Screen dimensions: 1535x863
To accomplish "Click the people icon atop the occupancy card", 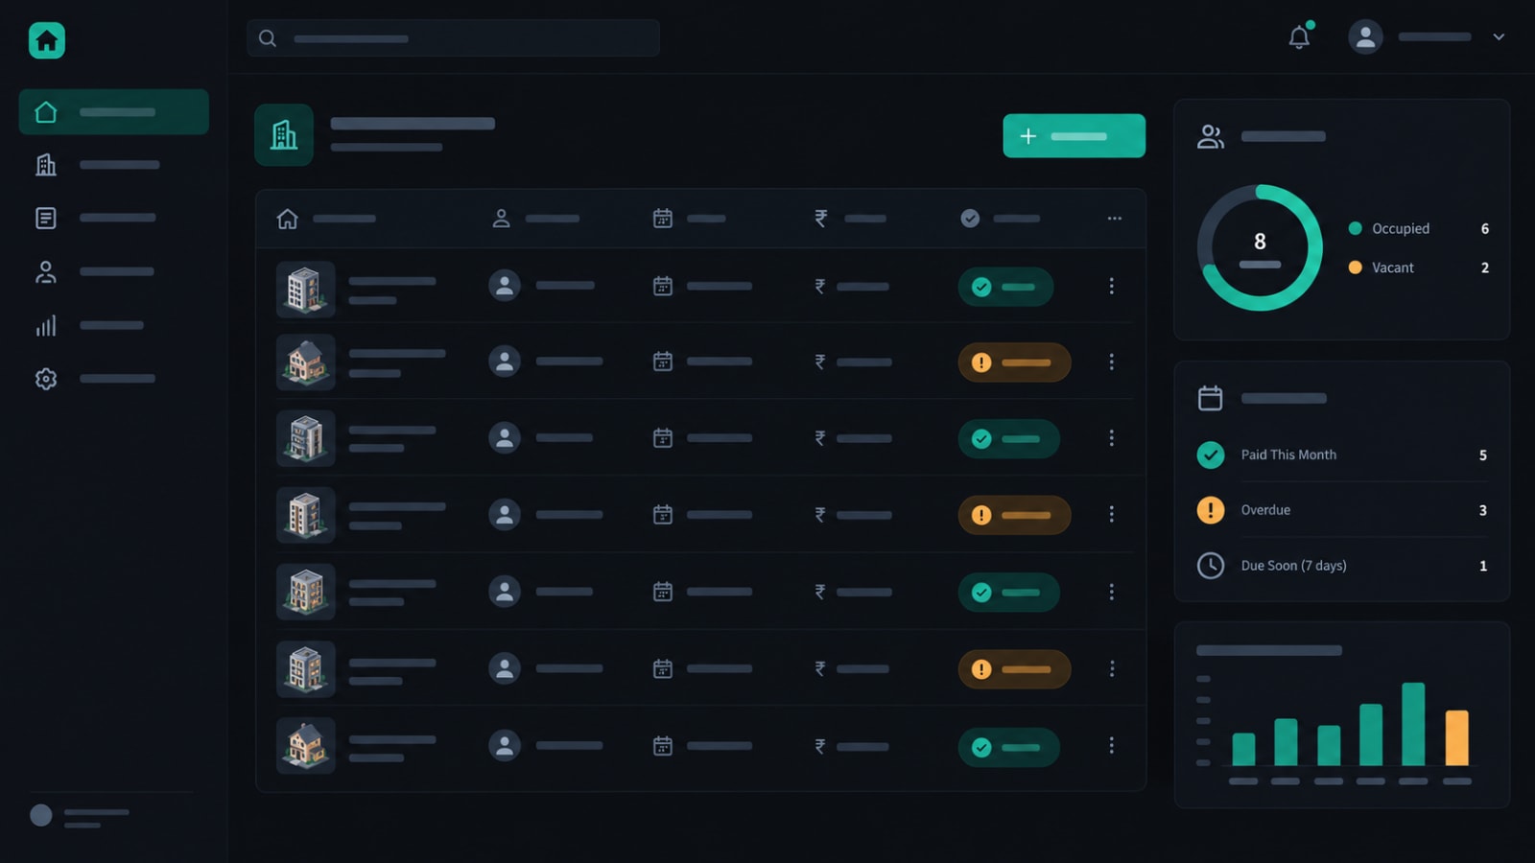I will pyautogui.click(x=1211, y=137).
